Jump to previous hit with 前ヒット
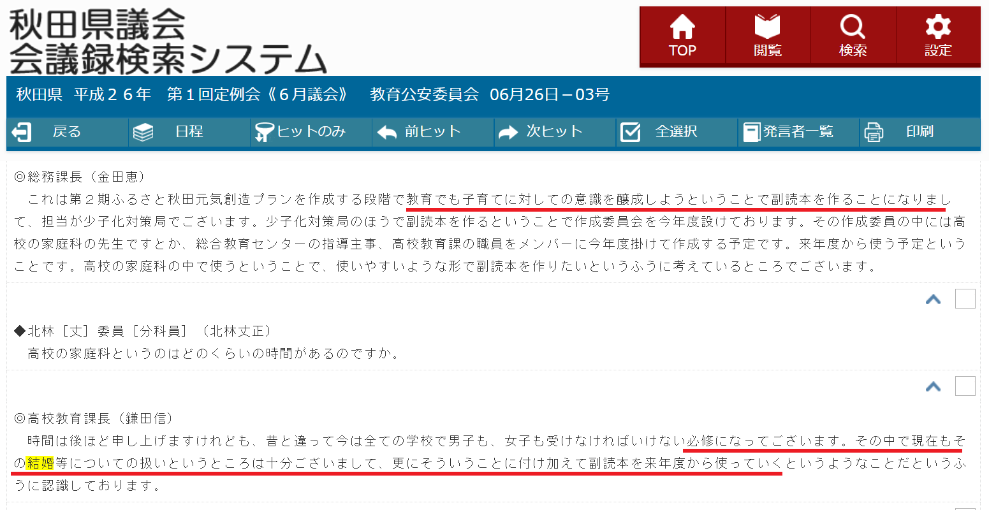Screen dimensions: 989x510 point(432,132)
